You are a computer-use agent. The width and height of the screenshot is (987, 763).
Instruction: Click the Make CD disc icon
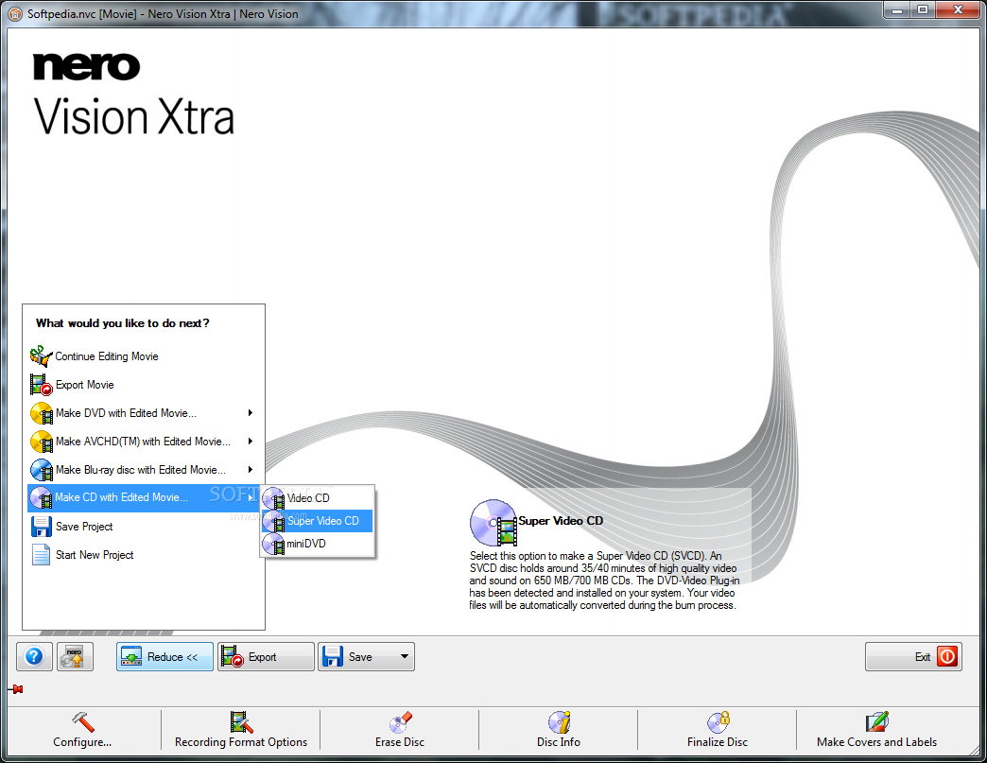[42, 497]
